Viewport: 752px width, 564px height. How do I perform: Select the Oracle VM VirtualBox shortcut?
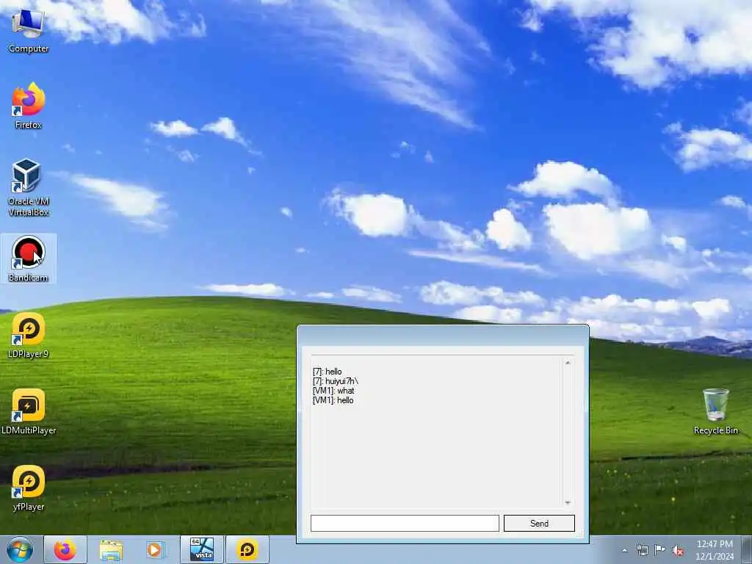(x=29, y=187)
